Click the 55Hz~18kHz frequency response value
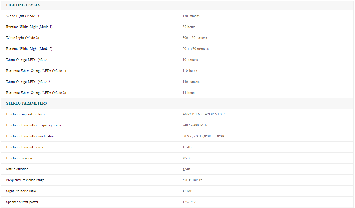The height and width of the screenshot is (208, 355). pyautogui.click(x=192, y=180)
